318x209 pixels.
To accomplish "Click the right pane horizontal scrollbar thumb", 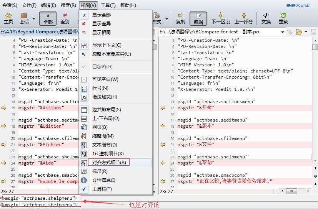I will (291, 191).
